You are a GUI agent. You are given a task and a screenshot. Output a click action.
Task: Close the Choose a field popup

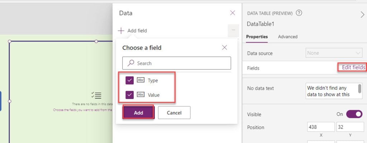coord(224,48)
